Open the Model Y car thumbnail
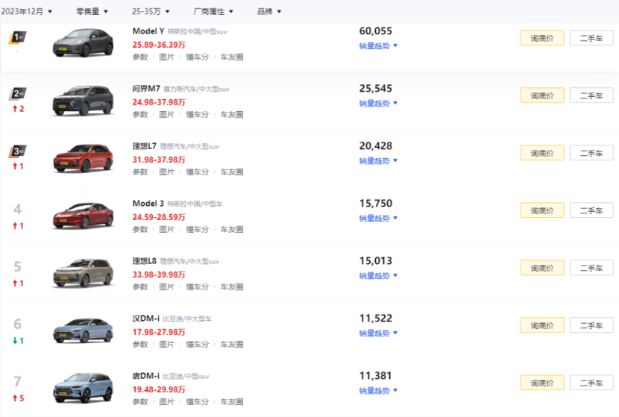 pos(83,43)
